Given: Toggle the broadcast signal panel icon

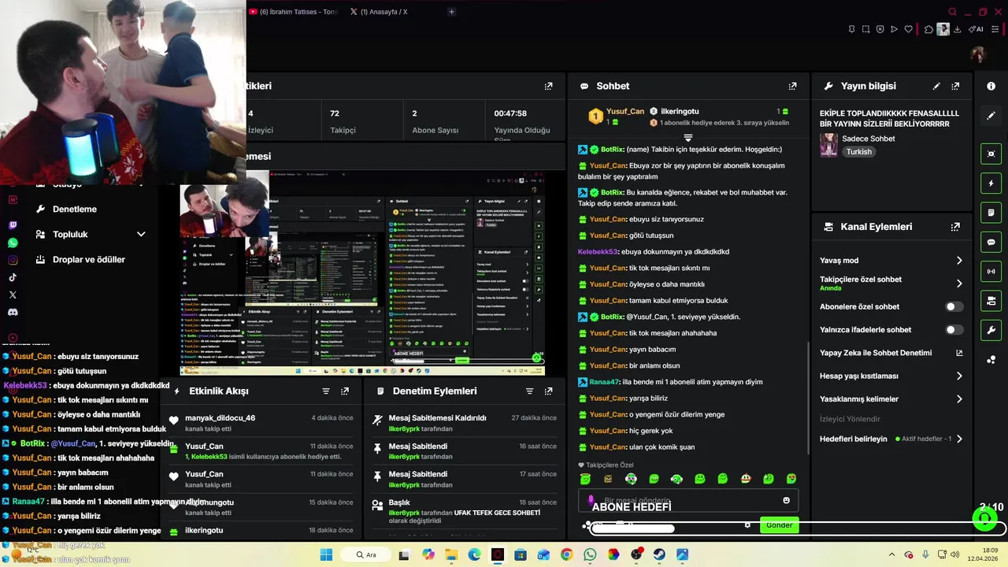Looking at the screenshot, I should coord(991,271).
